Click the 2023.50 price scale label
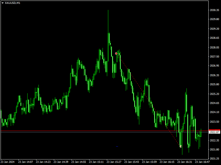Image resolution: width=221 pixels, height=165 pixels. pos(215,122)
